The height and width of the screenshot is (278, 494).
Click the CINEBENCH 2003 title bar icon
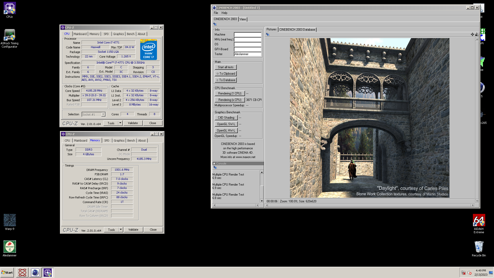coord(214,8)
